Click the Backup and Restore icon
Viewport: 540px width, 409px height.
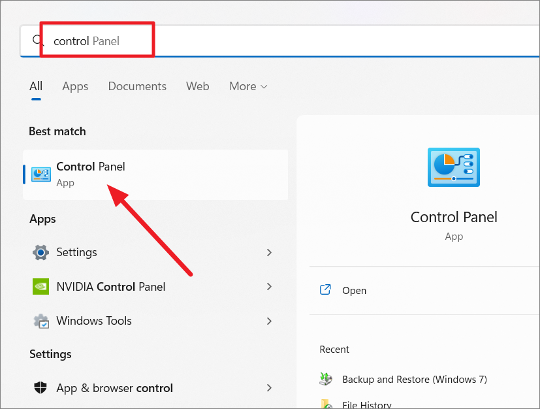pyautogui.click(x=326, y=380)
